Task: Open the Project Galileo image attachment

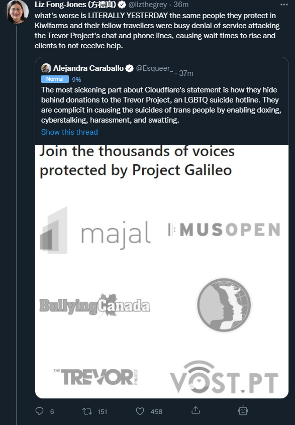Action: (162, 272)
